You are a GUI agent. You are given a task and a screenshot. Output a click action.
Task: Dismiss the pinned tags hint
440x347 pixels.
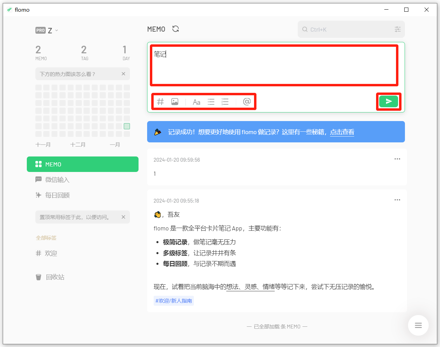coord(123,217)
